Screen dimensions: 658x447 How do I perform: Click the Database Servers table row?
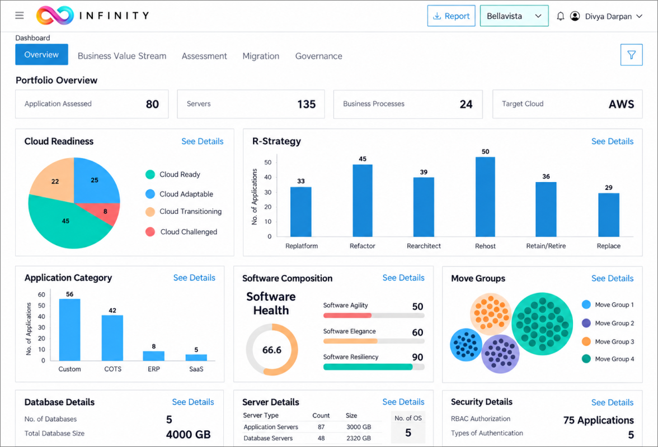tap(312, 438)
